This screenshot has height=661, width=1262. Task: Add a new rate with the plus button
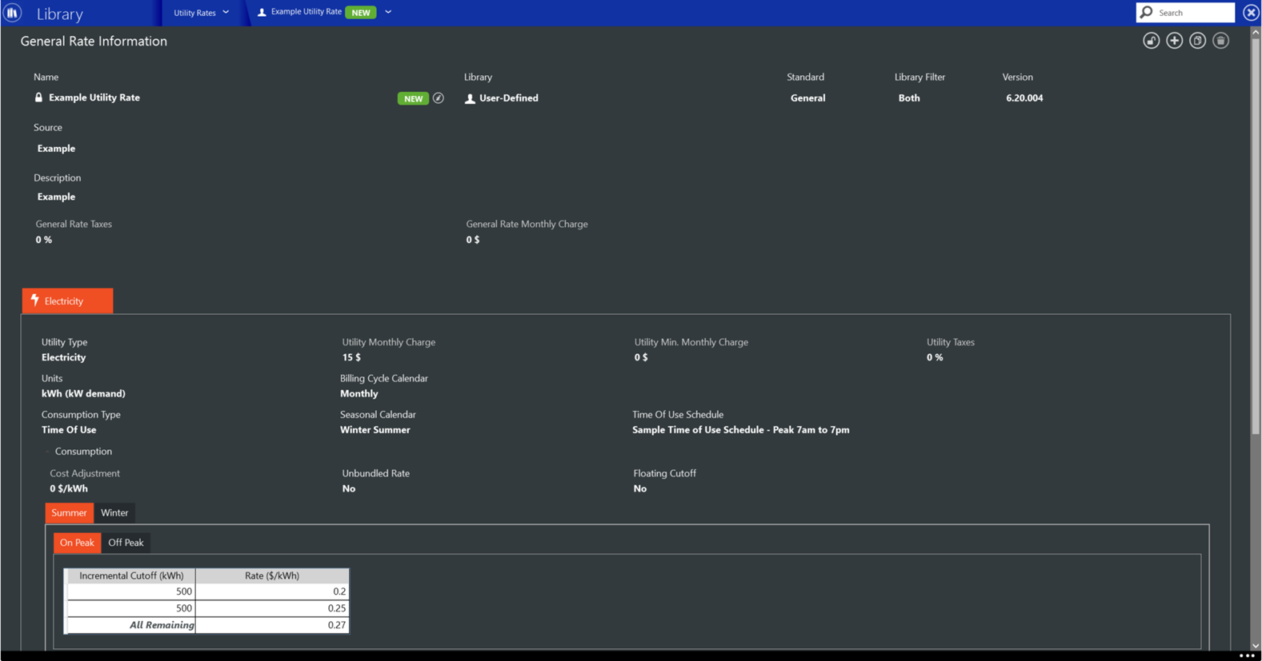coord(1174,41)
